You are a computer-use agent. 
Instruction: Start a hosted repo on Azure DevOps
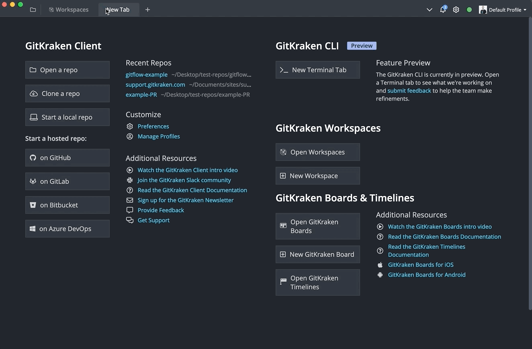68,229
